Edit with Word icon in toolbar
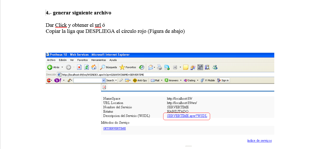This screenshot has height=149, width=320. point(175,67)
